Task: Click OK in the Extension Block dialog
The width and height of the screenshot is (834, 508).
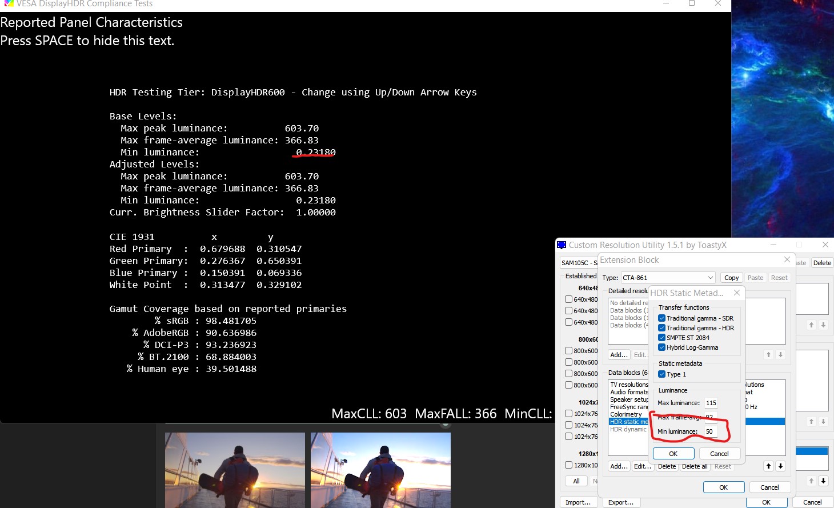Action: (x=724, y=487)
